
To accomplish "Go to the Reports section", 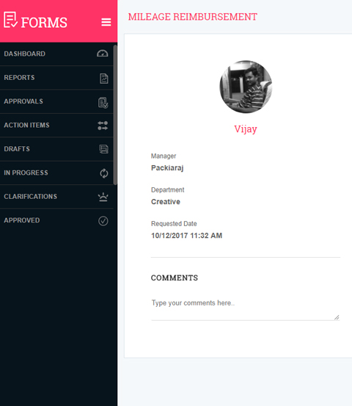I will [56, 78].
